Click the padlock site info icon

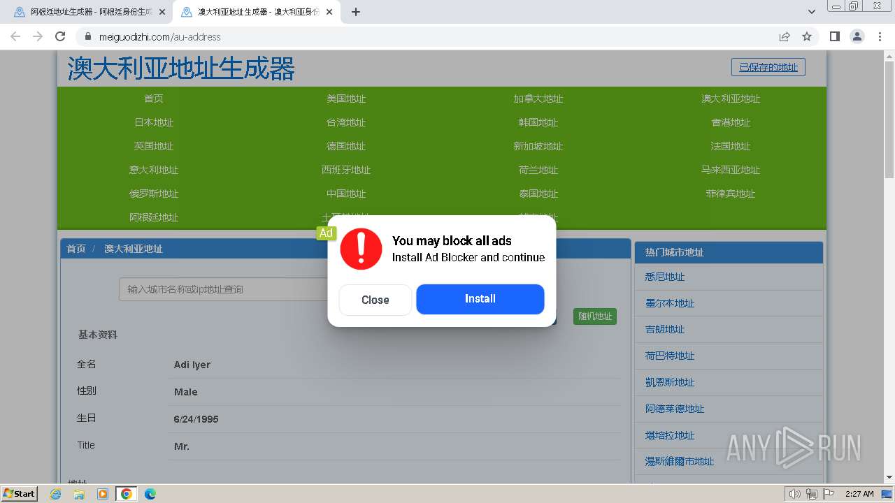point(88,36)
